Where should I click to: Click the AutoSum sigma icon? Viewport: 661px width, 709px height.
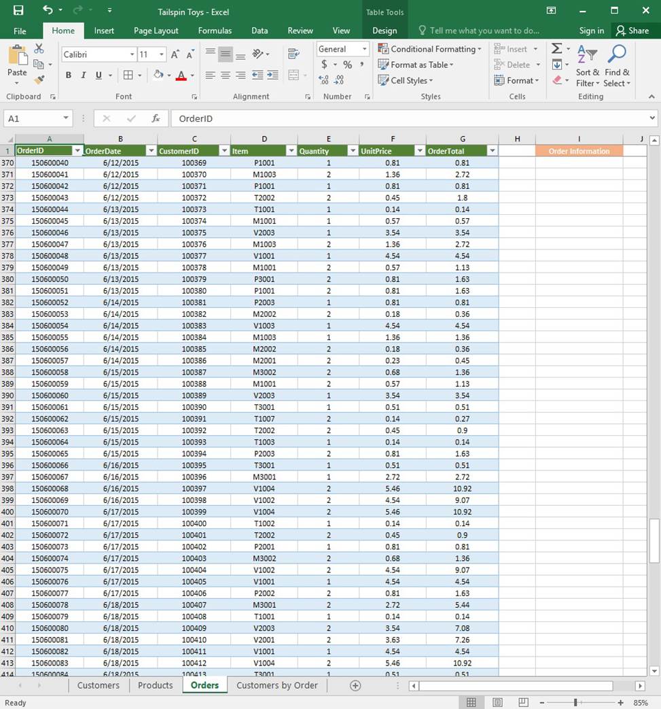click(x=557, y=49)
